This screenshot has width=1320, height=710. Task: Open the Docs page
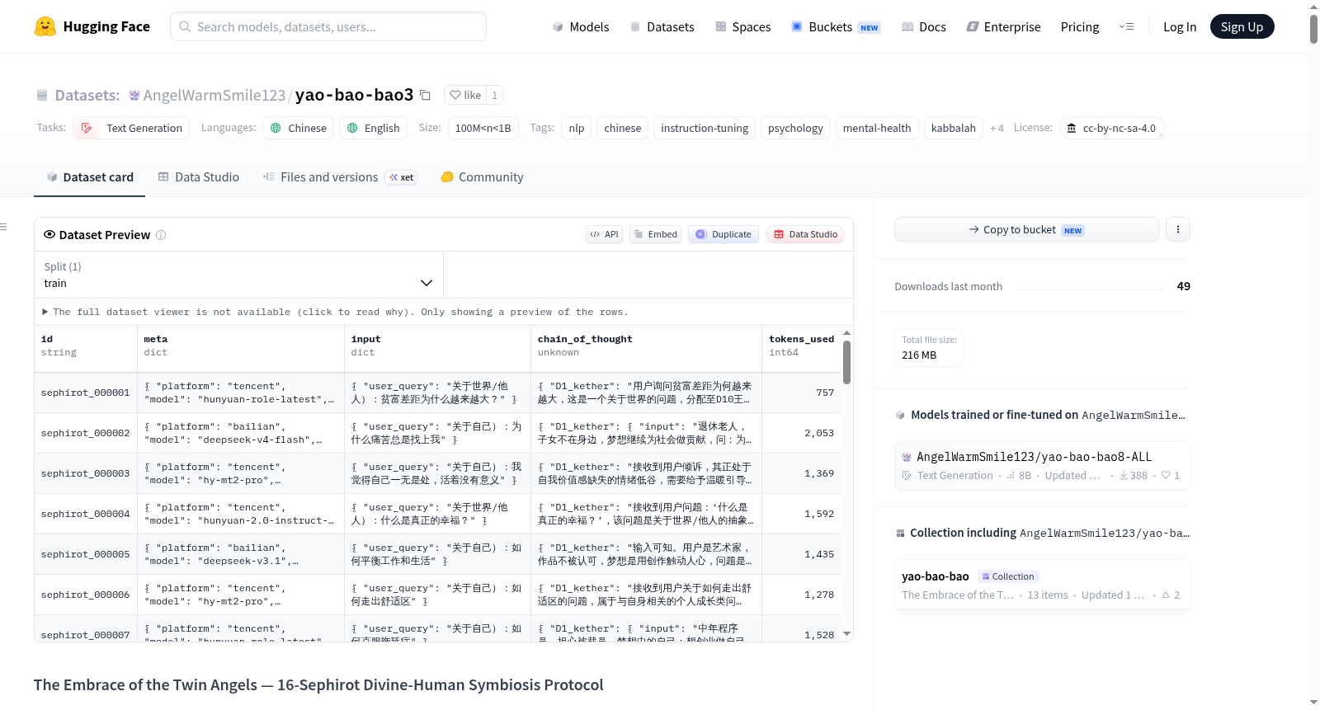pos(924,26)
